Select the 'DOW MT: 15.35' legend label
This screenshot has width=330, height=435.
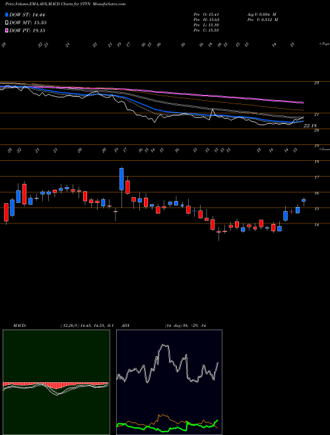(x=28, y=23)
